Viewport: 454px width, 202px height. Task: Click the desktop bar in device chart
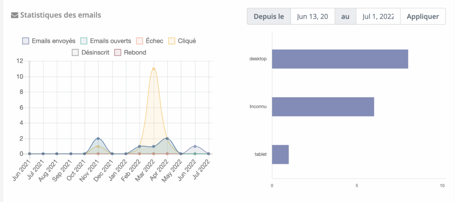[340, 59]
